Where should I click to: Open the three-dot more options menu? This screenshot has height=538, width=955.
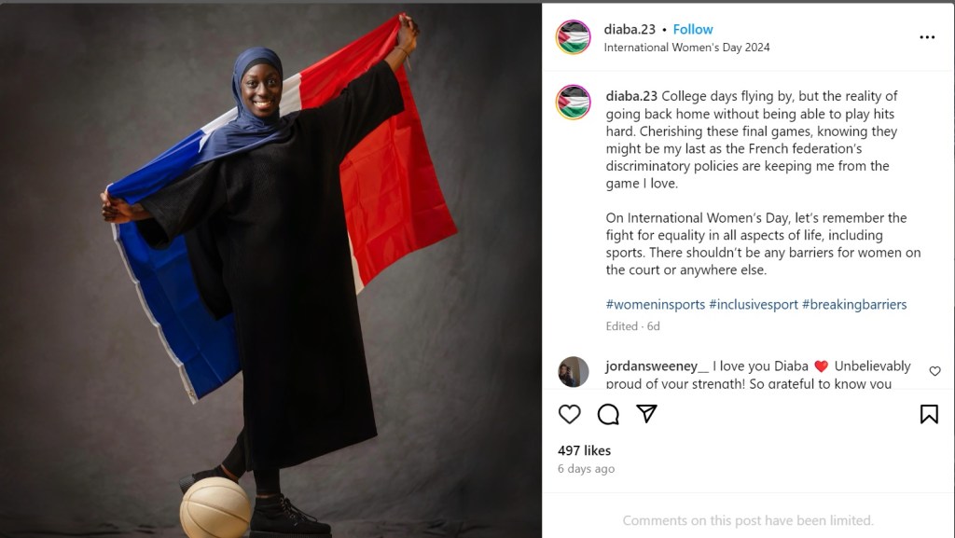coord(927,37)
